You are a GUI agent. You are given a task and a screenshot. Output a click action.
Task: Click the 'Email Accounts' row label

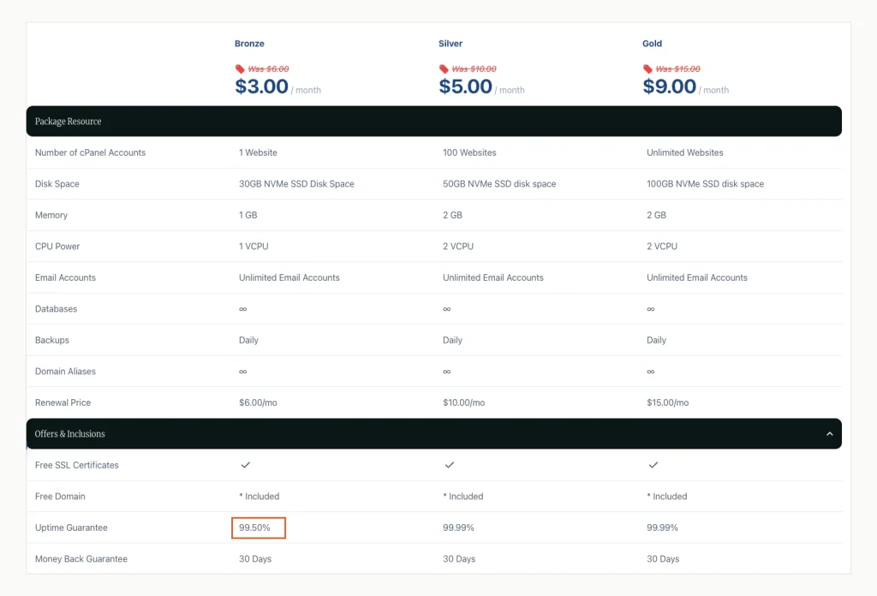click(65, 277)
